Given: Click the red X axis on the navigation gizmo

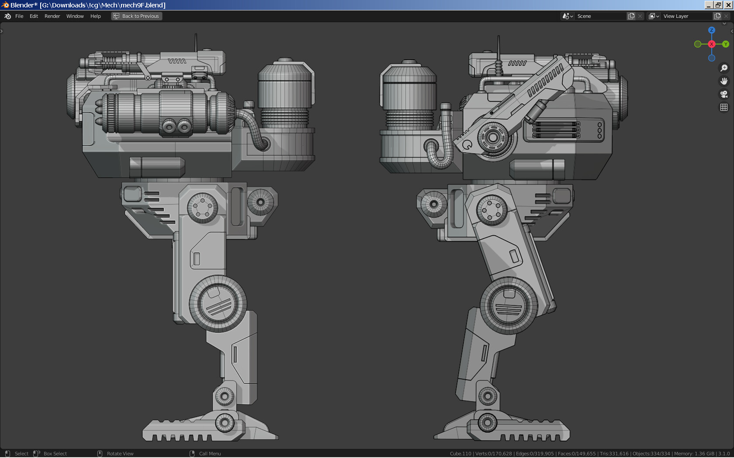Looking at the screenshot, I should click(711, 44).
